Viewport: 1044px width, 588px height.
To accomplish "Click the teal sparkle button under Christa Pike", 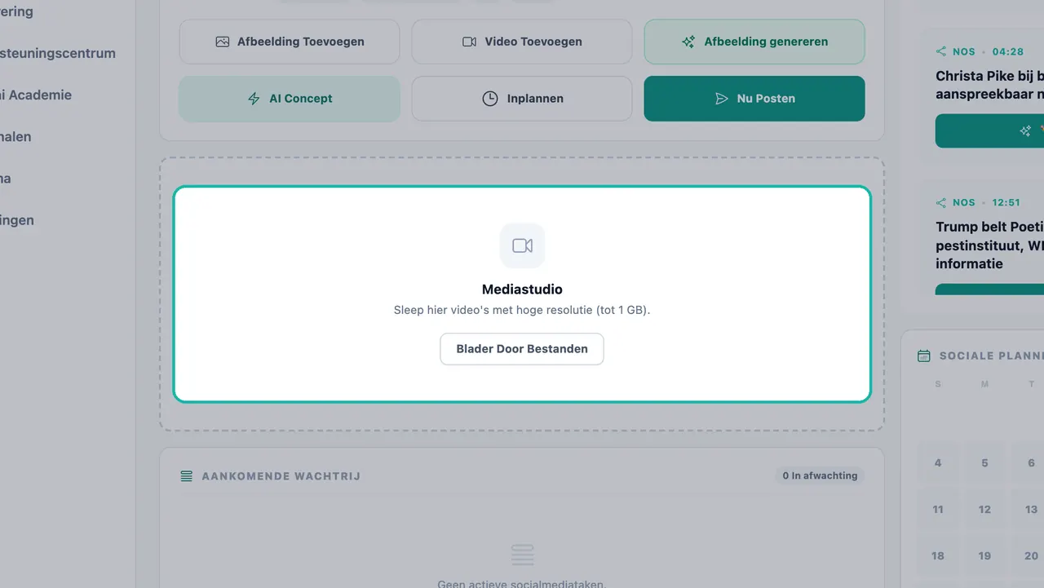I will click(989, 130).
